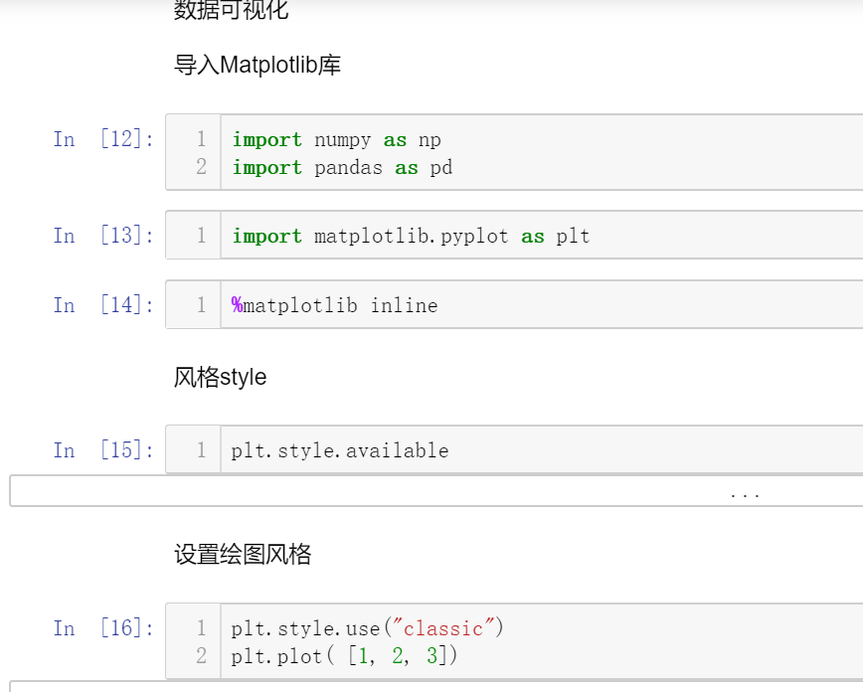The width and height of the screenshot is (863, 692).
Task: Click the In [16] cell prompt
Action: pyautogui.click(x=103, y=628)
